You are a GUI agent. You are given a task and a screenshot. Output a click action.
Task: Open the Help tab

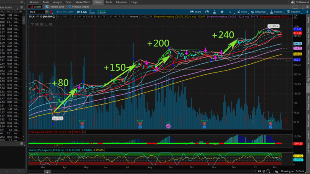tap(134, 2)
